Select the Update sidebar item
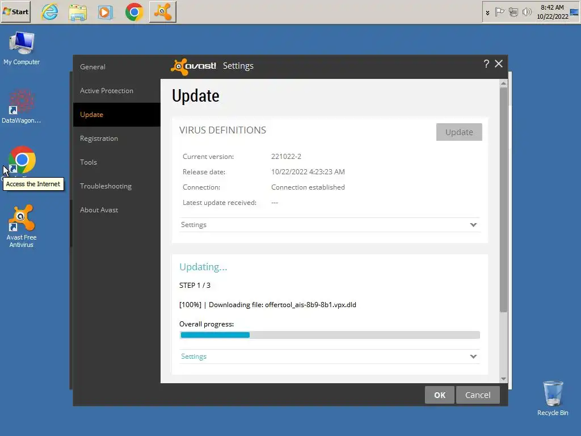 coord(117,115)
